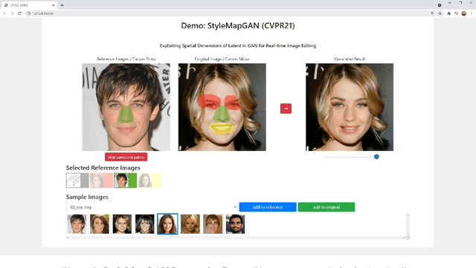Click the Selected Reference Images heading
Screen dimensions: 476x268
tap(103, 167)
